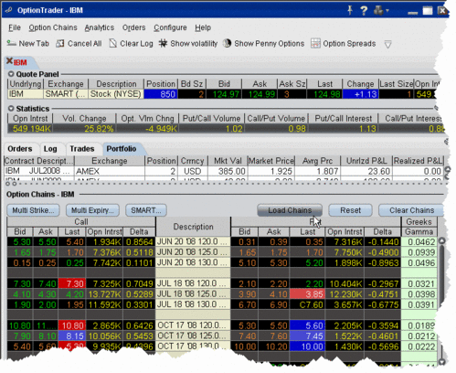The height and width of the screenshot is (373, 456).
Task: Click the SMART exchange button
Action: (x=146, y=210)
